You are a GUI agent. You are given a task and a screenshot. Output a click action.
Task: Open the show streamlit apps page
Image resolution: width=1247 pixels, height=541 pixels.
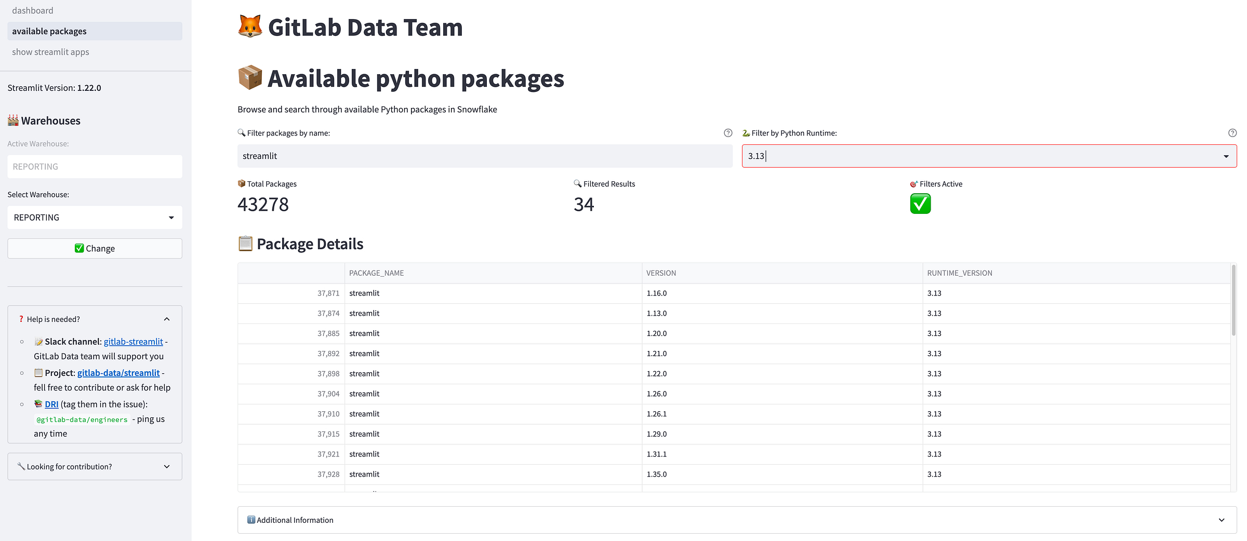click(x=50, y=52)
